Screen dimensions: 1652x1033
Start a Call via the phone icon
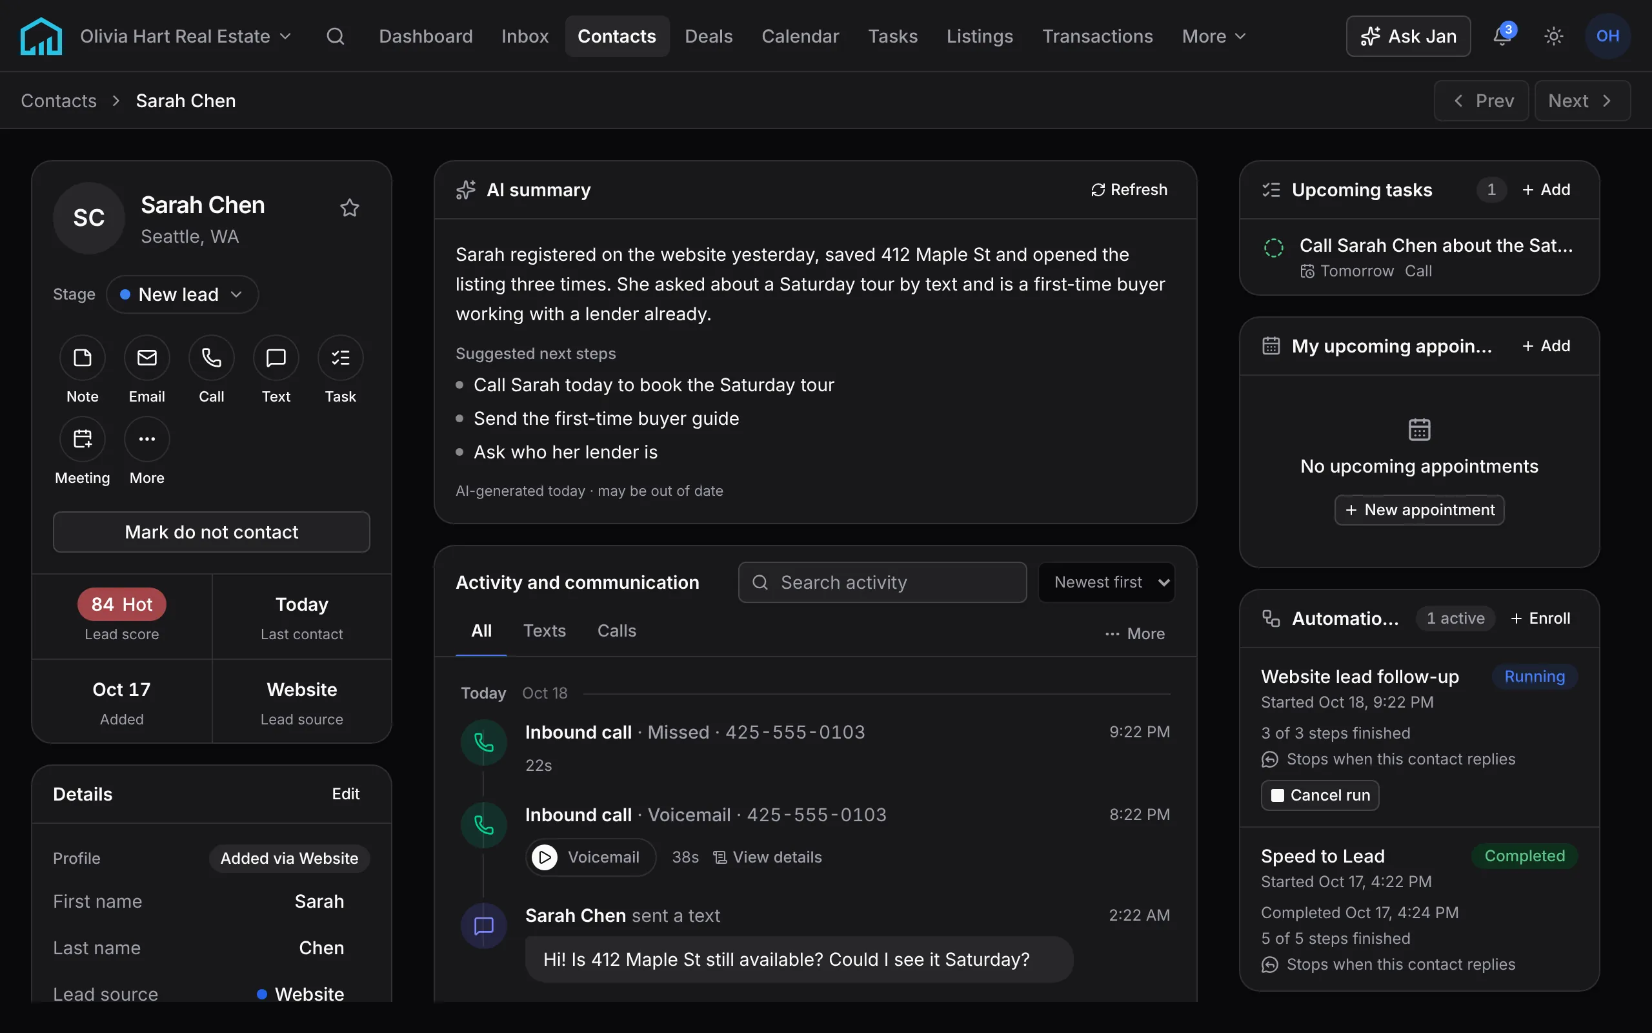[212, 358]
